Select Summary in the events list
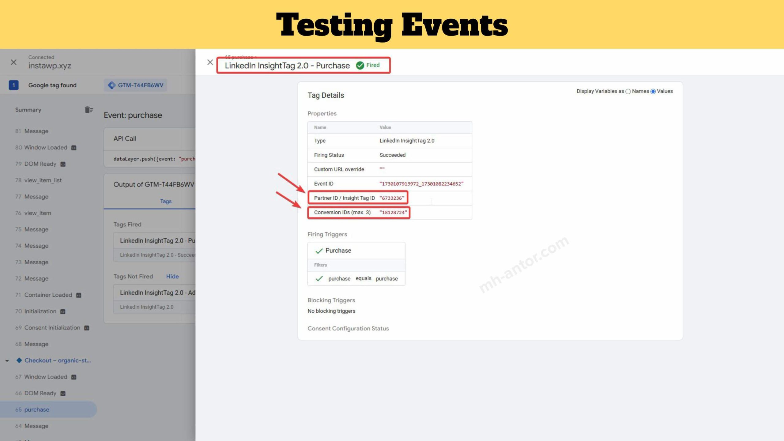The image size is (784, 441). click(28, 110)
